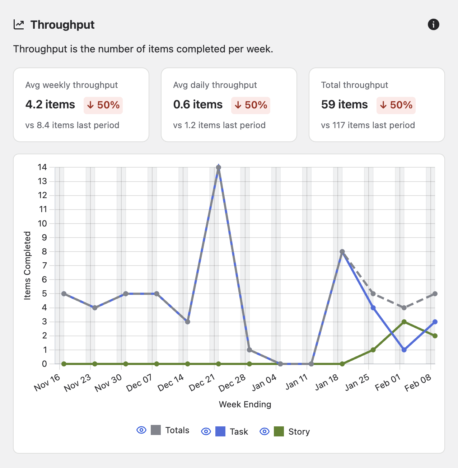This screenshot has width=458, height=468.
Task: Select the Totals legend label
Action: point(177,430)
